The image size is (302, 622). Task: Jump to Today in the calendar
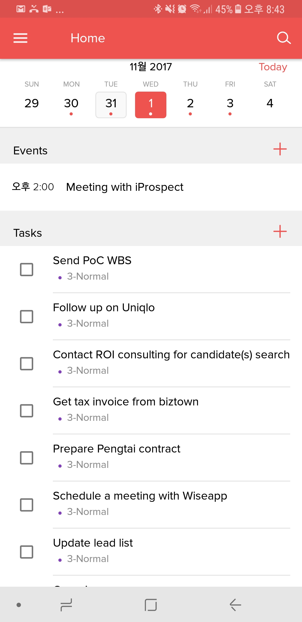[x=273, y=67]
